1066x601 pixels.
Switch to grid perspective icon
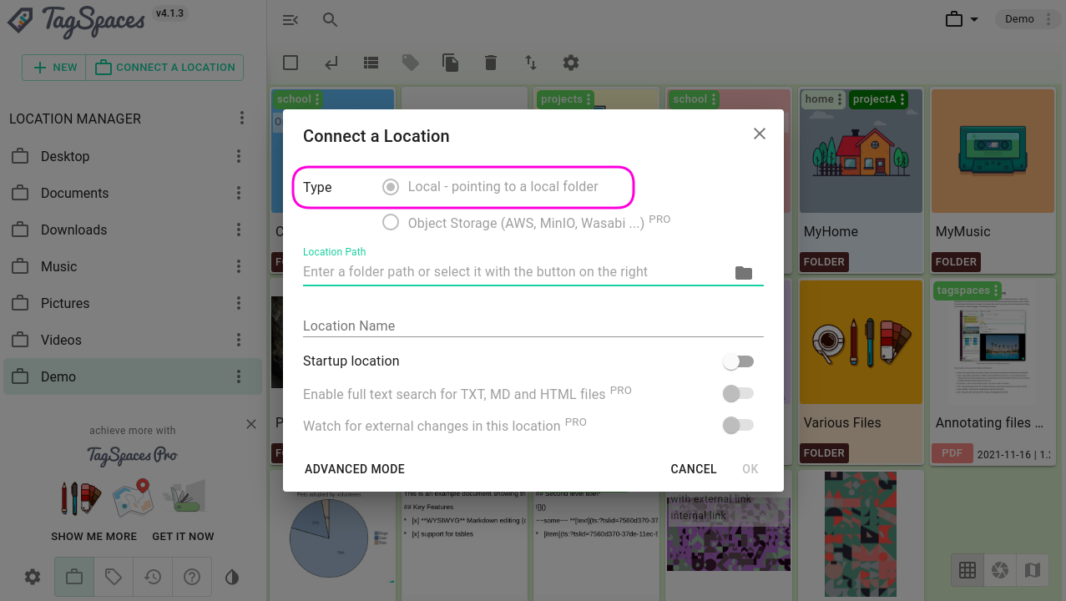(967, 570)
